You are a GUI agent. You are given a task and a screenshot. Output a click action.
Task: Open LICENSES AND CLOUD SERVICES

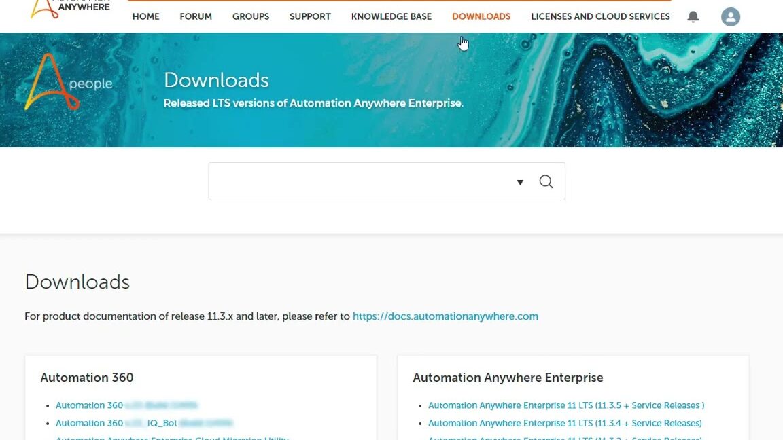600,16
